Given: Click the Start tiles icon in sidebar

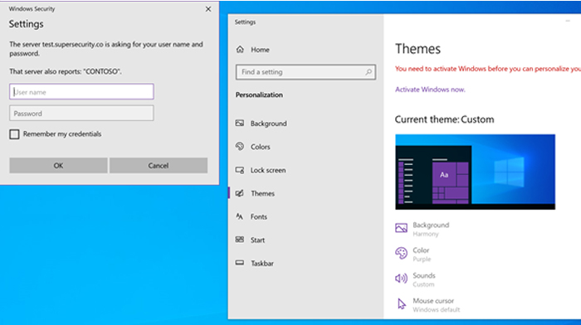Looking at the screenshot, I should click(x=240, y=240).
